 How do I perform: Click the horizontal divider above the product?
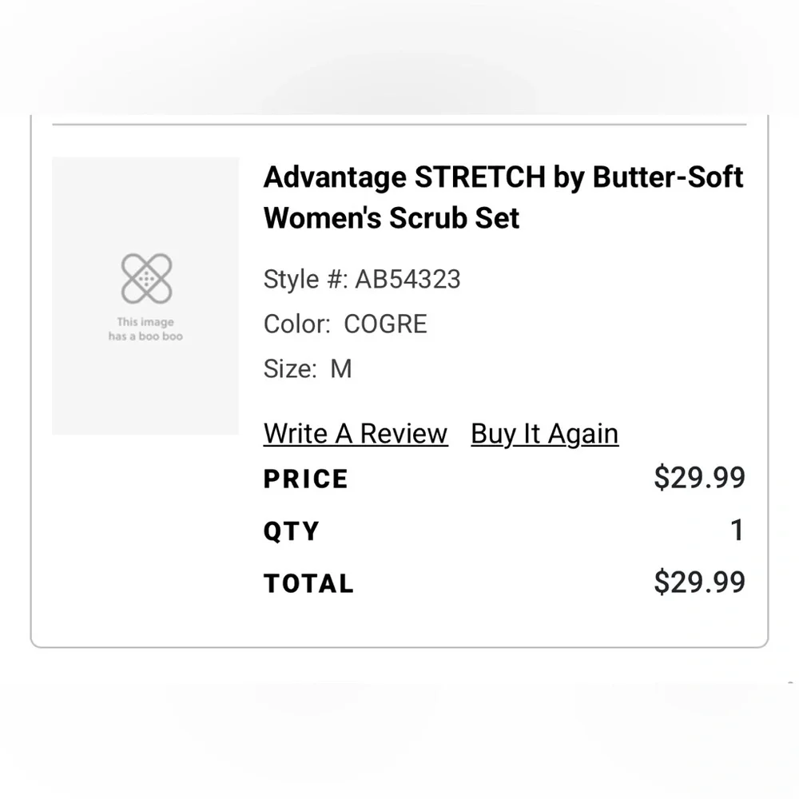[399, 125]
